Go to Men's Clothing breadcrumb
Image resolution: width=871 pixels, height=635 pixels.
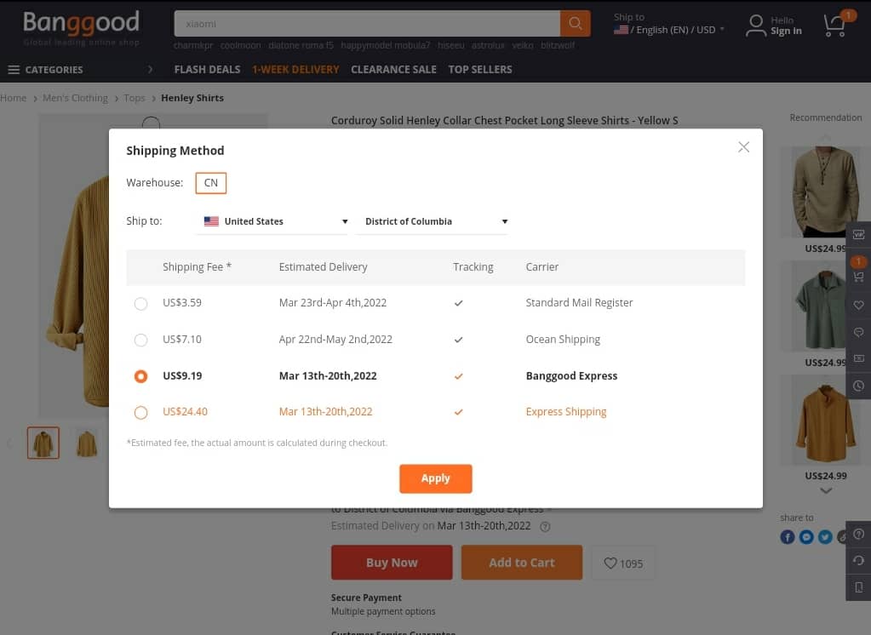(75, 98)
